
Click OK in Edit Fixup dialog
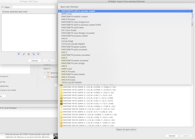[x=49, y=61]
